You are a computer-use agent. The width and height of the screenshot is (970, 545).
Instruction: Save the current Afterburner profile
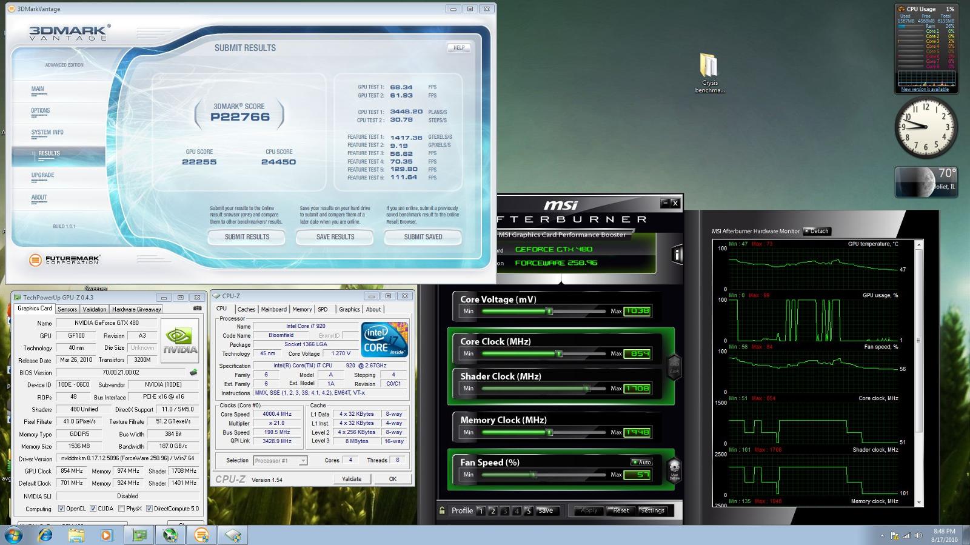(x=546, y=510)
